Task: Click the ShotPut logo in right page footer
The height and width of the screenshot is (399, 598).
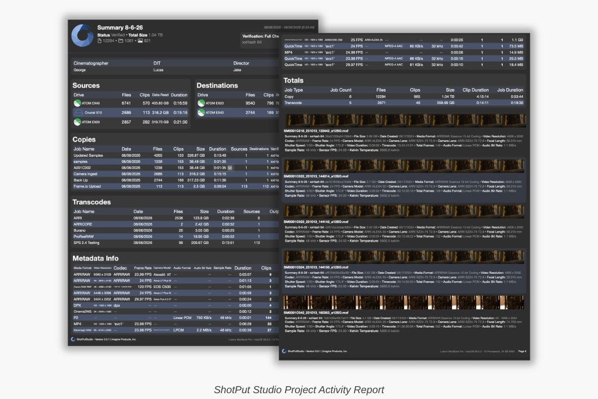Action: [284, 351]
